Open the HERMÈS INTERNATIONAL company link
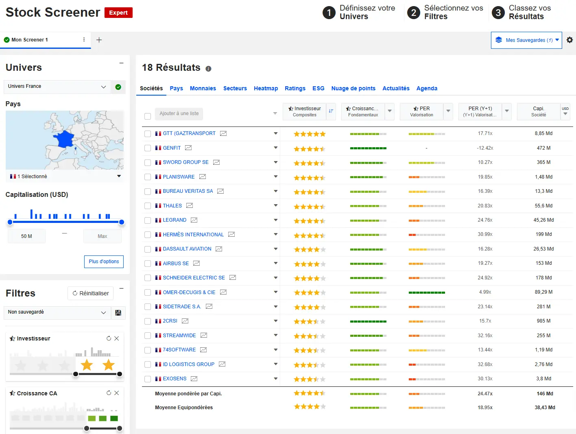 (193, 235)
